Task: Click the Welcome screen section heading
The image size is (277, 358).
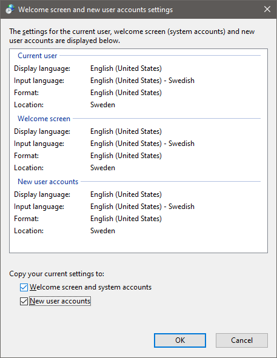Action: (44, 119)
